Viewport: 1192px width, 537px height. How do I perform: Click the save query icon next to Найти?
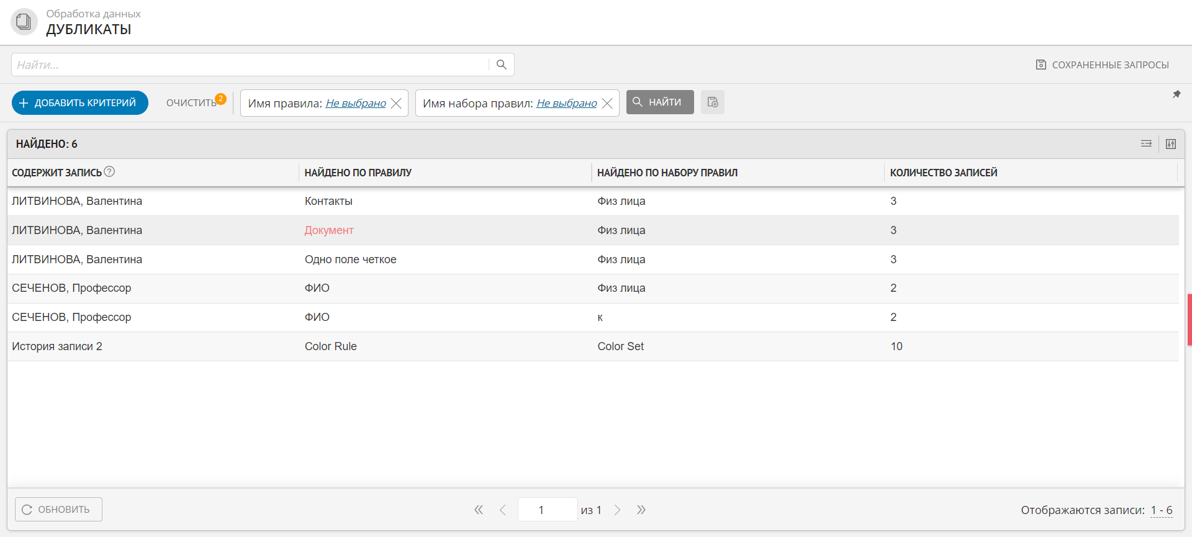click(713, 102)
